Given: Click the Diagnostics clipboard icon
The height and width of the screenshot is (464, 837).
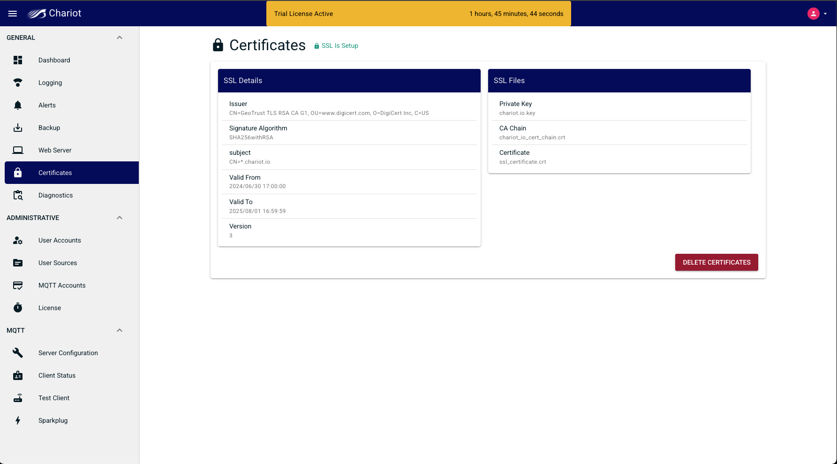Looking at the screenshot, I should (x=18, y=195).
